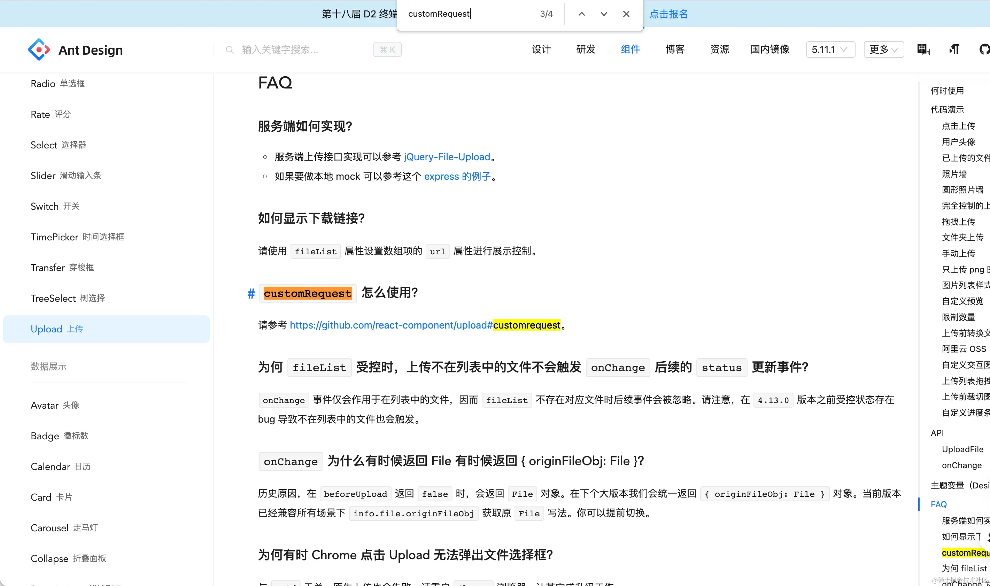
Task: Click the # anchor beside customRequest heading
Action: click(251, 293)
